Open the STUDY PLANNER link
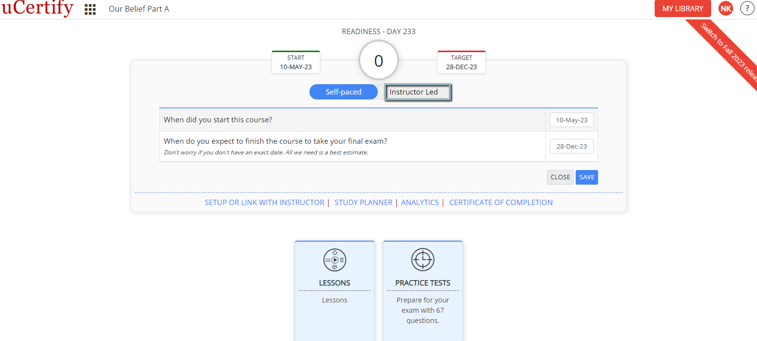Viewport: 757px width, 341px height. [364, 203]
